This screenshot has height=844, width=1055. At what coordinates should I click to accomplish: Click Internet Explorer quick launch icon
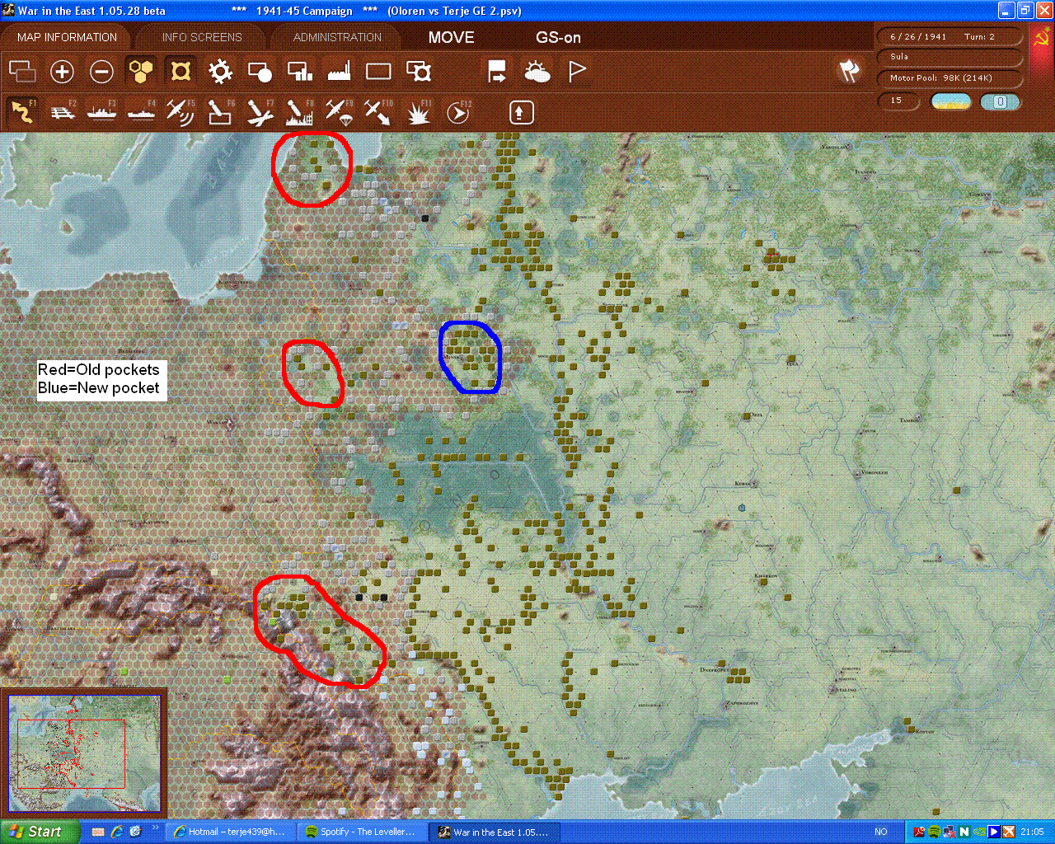point(117,832)
